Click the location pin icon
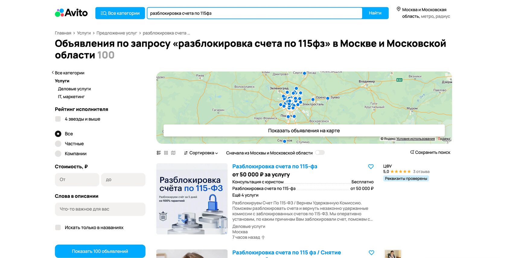The height and width of the screenshot is (258, 507). point(398,9)
